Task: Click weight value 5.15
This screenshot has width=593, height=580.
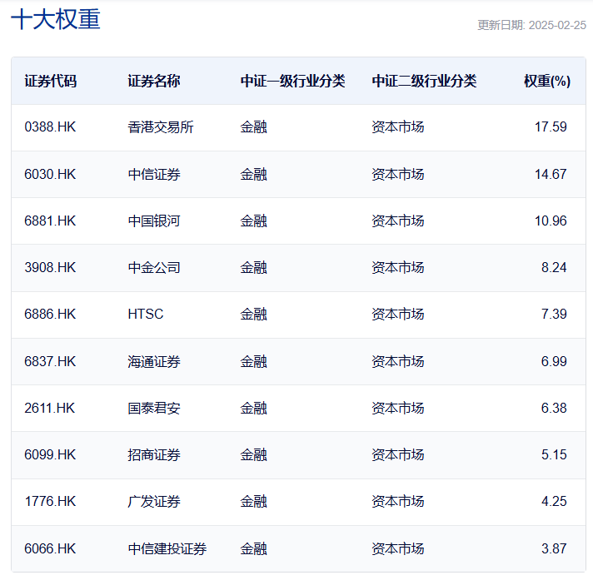Action: click(x=554, y=455)
